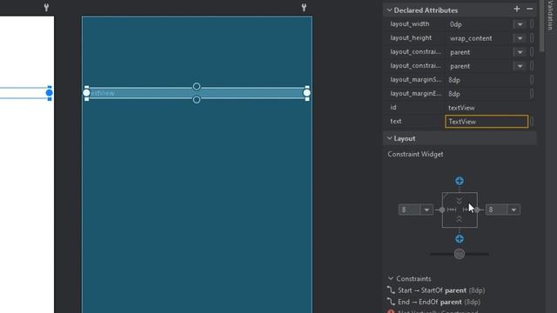Screen dimensions: 557x313
Task: Collapse the Constraints list
Action: pyautogui.click(x=391, y=278)
